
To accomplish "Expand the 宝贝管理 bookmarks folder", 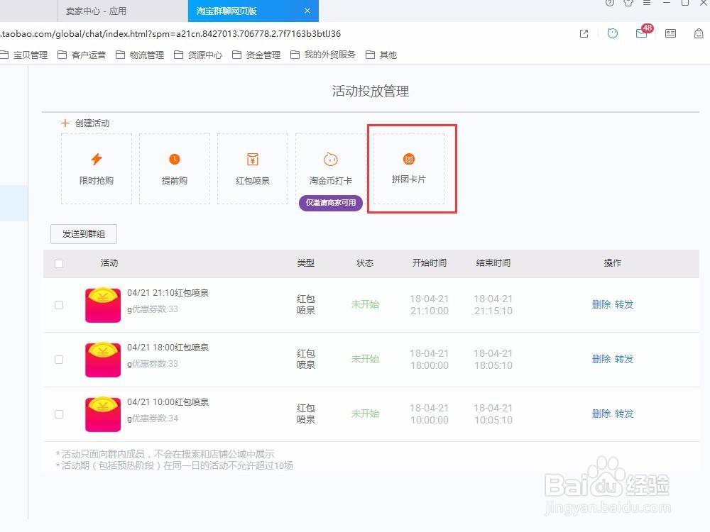I will [29, 54].
